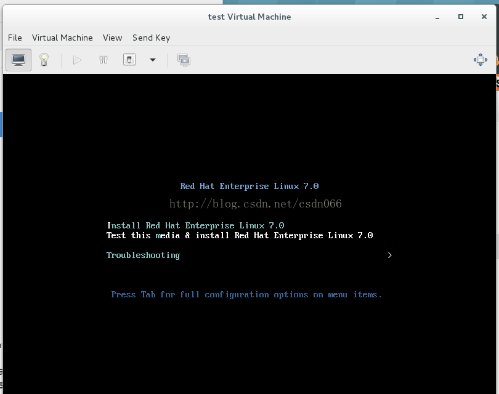Open the manage snapshots view
This screenshot has height=394, width=499.
[184, 60]
